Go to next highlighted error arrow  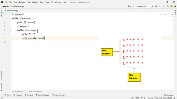(x=172, y=14)
